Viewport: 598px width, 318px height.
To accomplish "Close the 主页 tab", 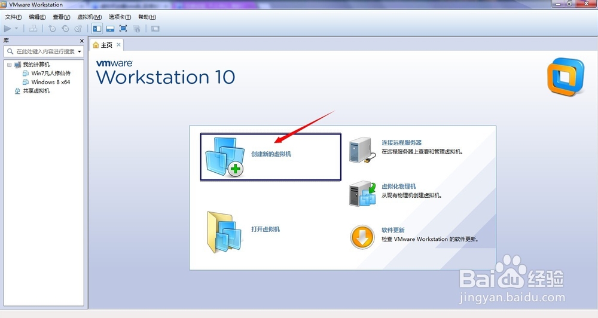I will [118, 45].
